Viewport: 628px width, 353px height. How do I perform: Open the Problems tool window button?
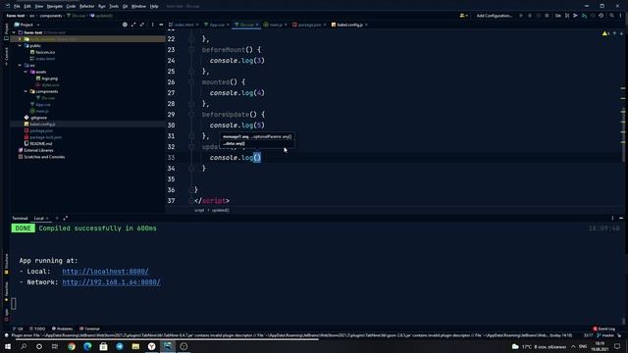[x=62, y=329]
